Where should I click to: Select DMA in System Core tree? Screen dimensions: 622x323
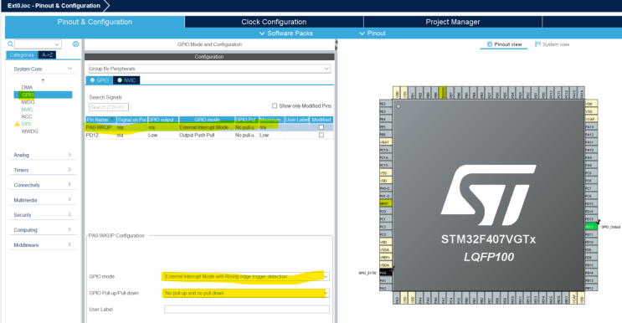(27, 87)
